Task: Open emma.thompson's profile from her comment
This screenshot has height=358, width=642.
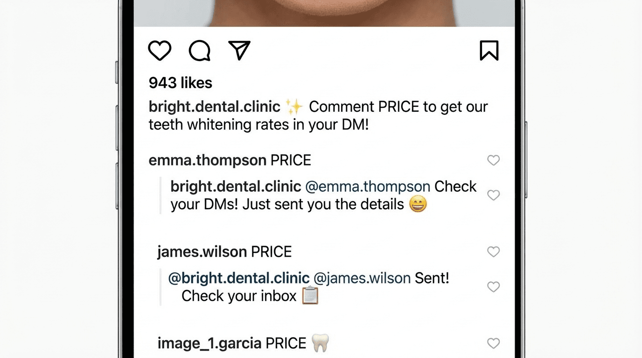Action: point(207,160)
